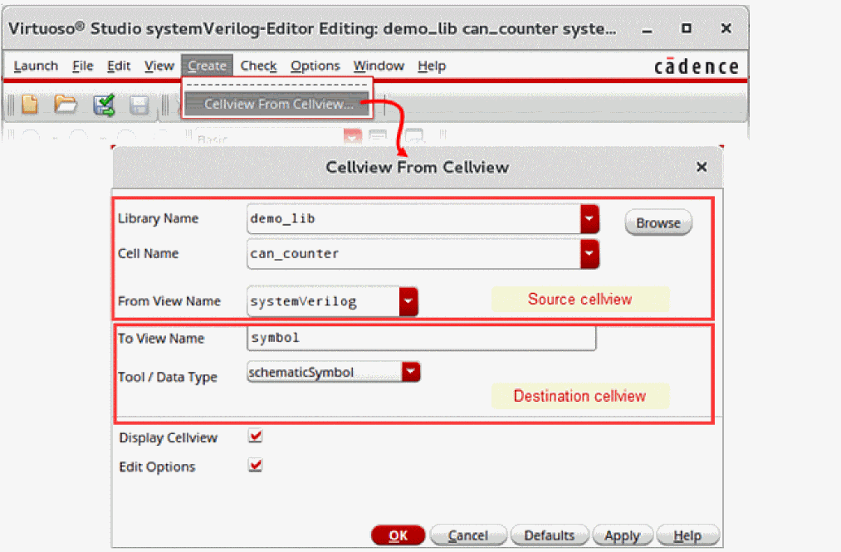Screen dimensions: 841x552
Task: Click the To View Name field
Action: (x=421, y=338)
